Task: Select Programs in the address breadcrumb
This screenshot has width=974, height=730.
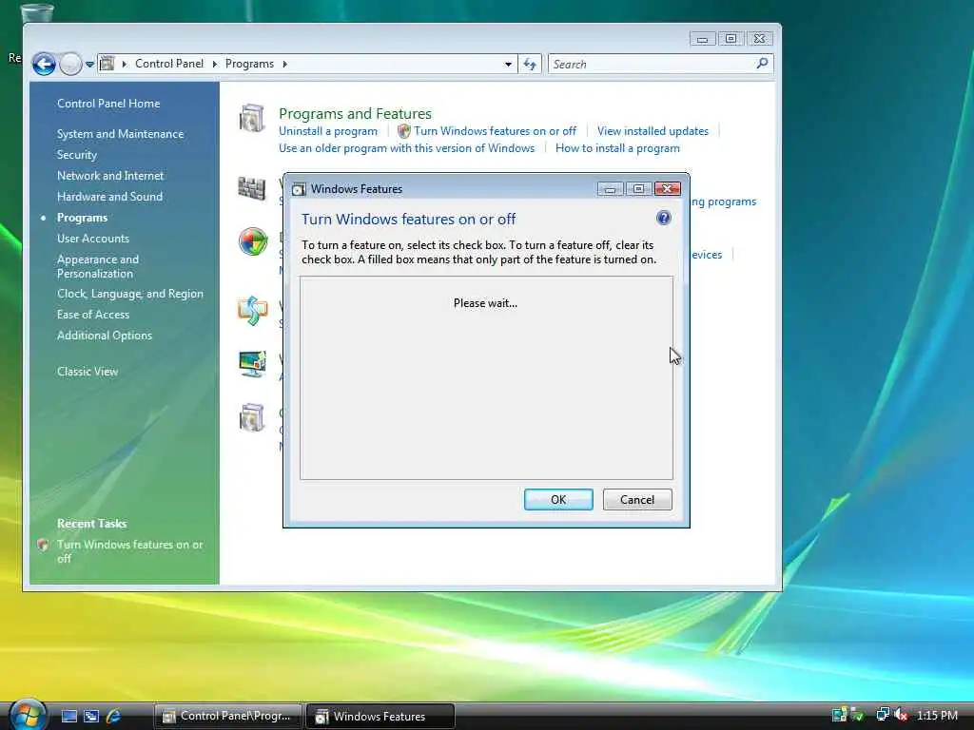Action: pyautogui.click(x=249, y=64)
